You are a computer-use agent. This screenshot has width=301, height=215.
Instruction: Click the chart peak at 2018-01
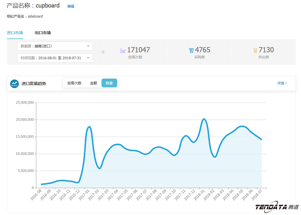pos(204,119)
